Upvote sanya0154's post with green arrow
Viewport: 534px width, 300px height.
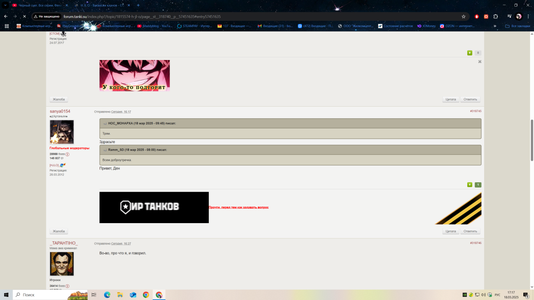pos(469,184)
